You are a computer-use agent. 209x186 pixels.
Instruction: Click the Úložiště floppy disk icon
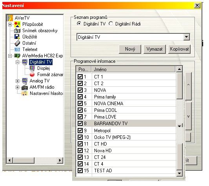pyautogui.click(x=17, y=37)
